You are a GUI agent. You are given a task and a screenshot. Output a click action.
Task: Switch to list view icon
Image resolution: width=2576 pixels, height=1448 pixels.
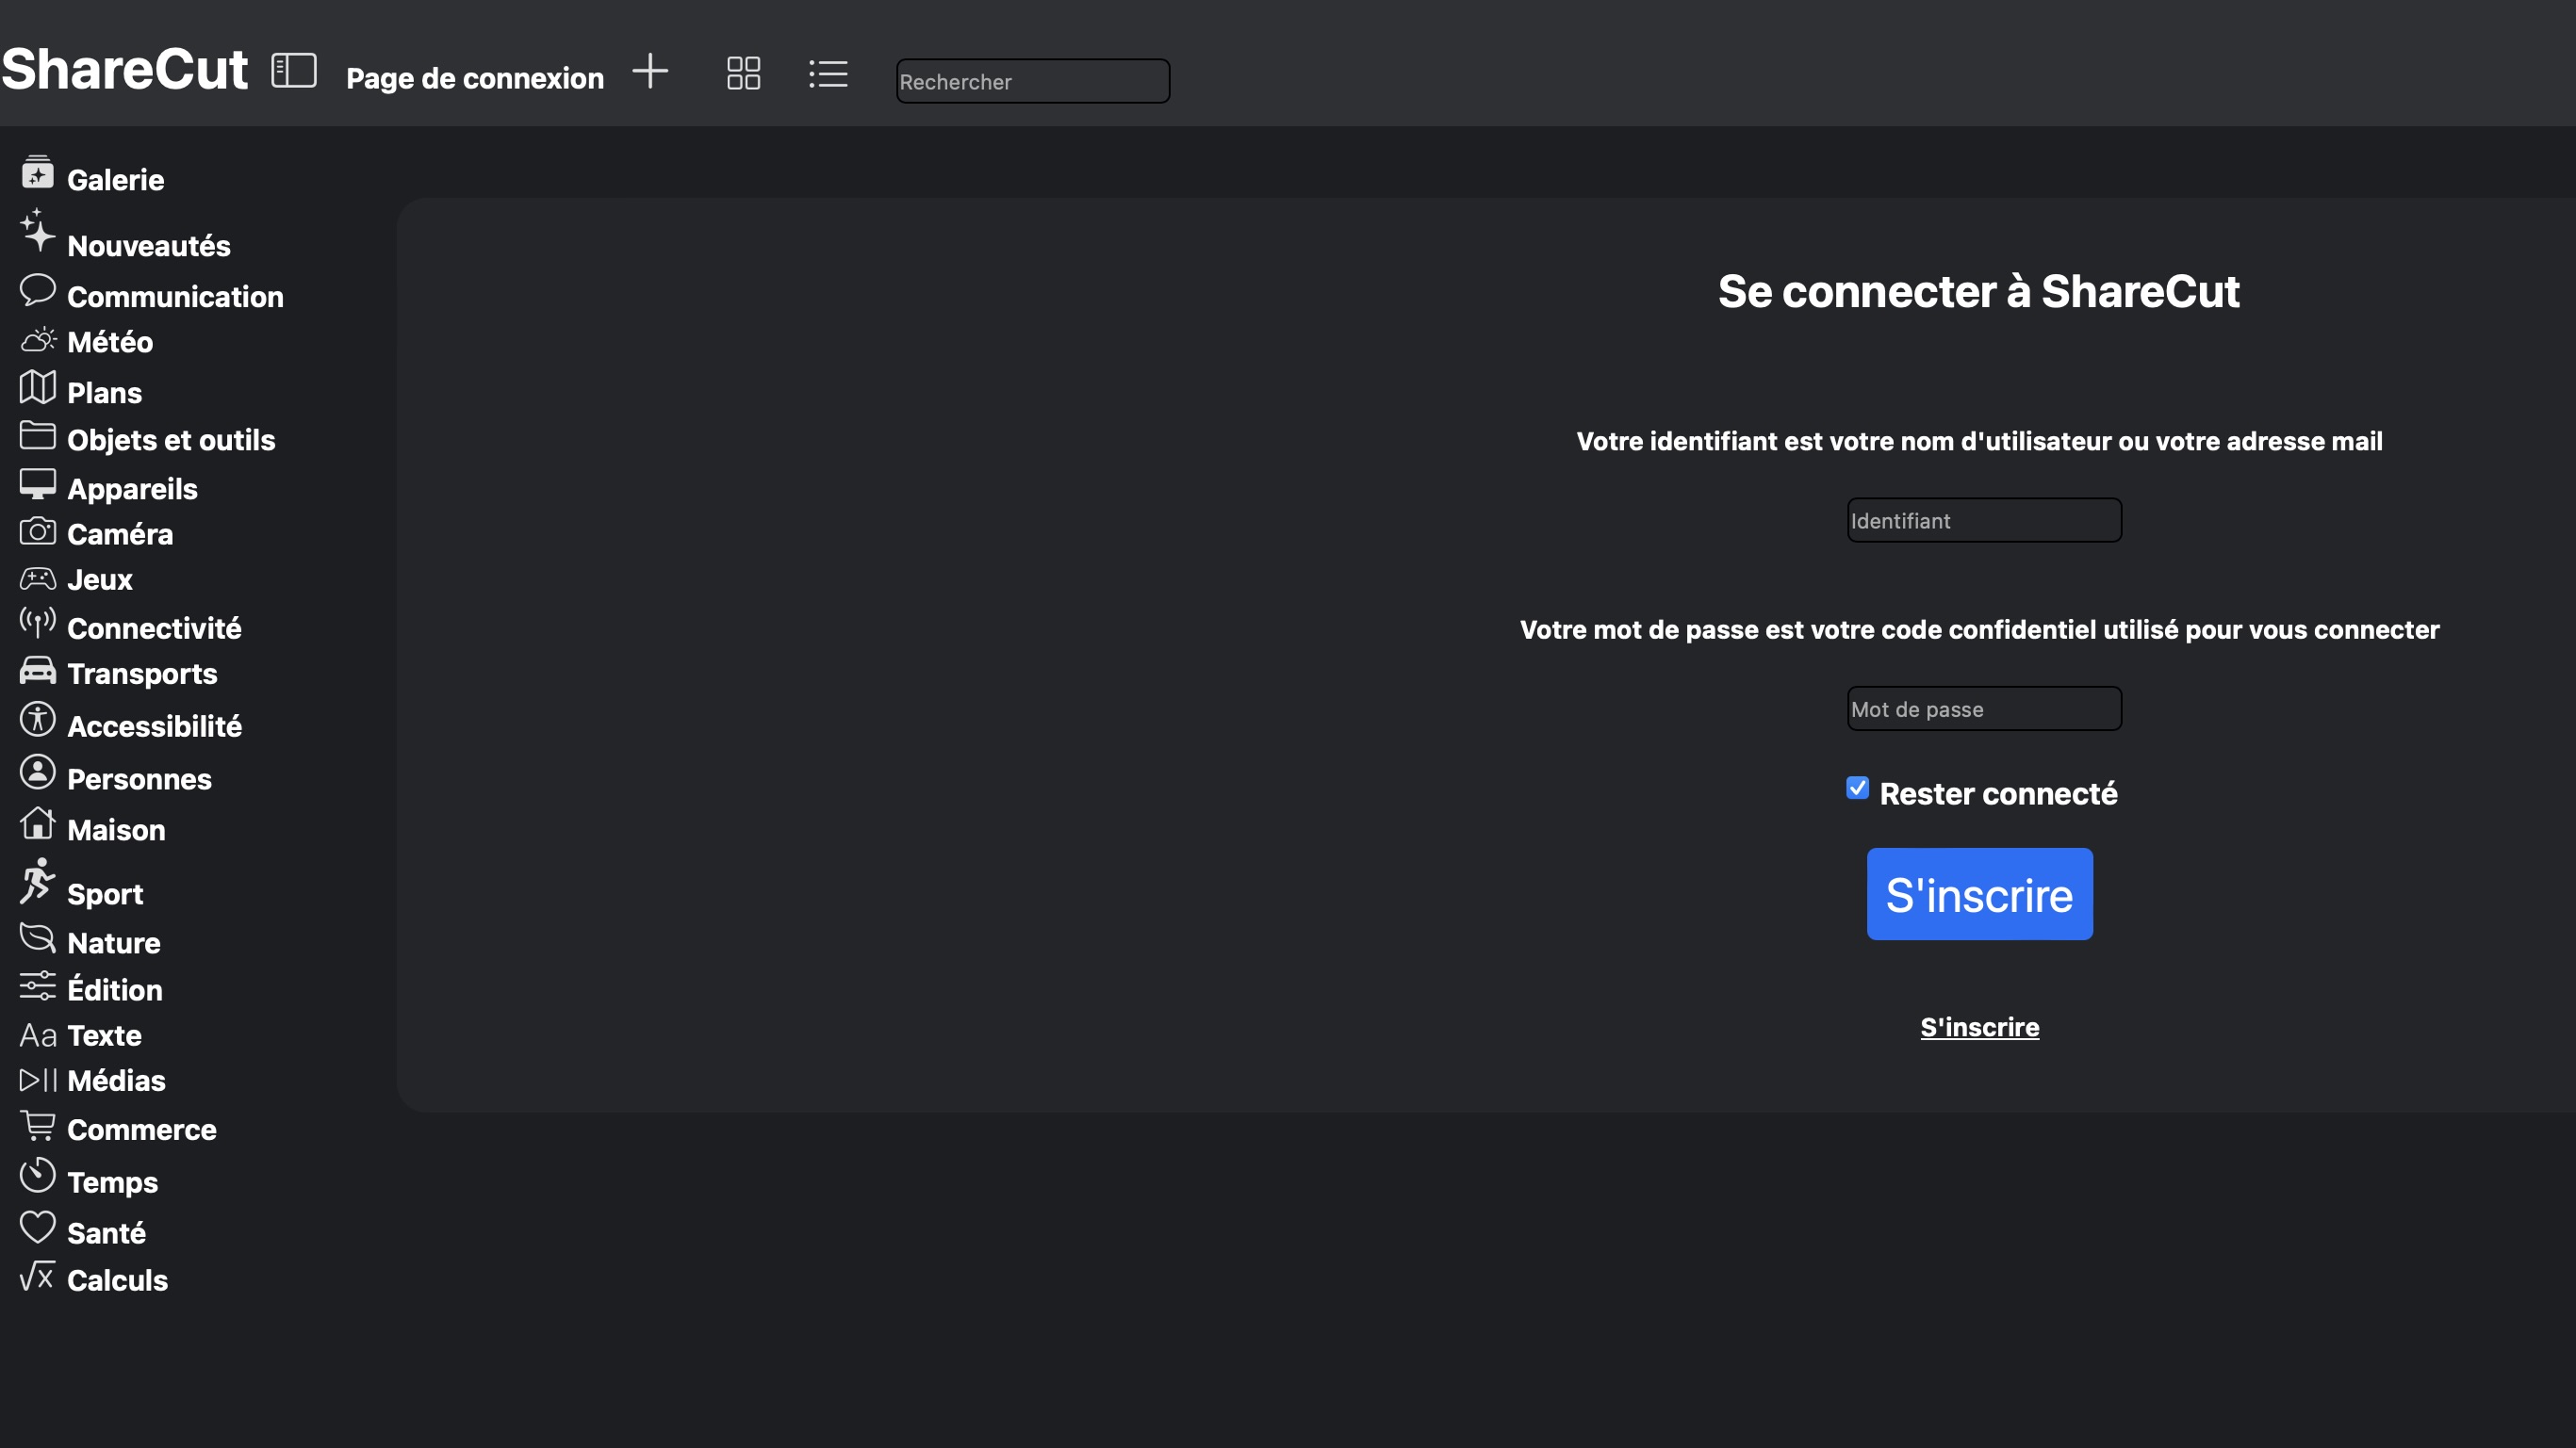828,73
